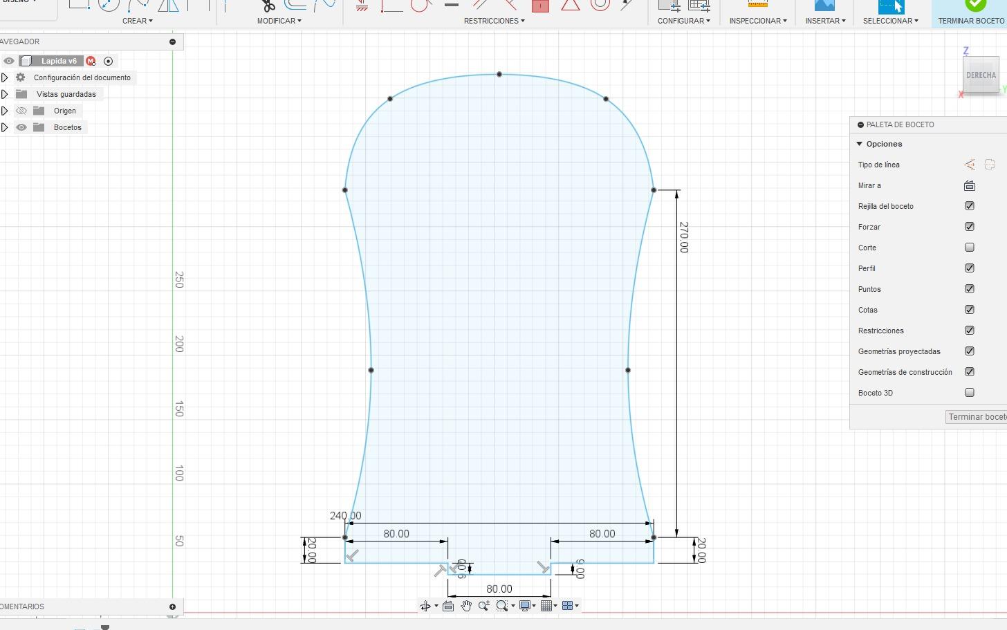Image resolution: width=1007 pixels, height=630 pixels.
Task: Click the Seleccionar cursor icon
Action: (891, 6)
